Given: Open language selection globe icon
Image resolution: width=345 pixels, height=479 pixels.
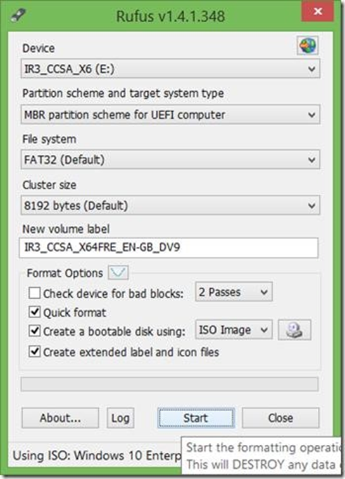Looking at the screenshot, I should 308,46.
